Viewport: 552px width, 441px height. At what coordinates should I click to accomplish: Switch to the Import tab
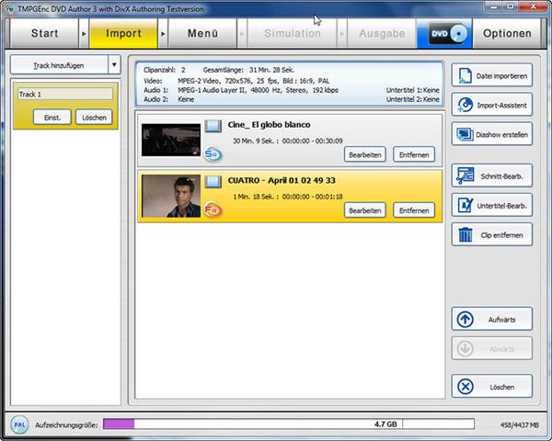[x=123, y=33]
